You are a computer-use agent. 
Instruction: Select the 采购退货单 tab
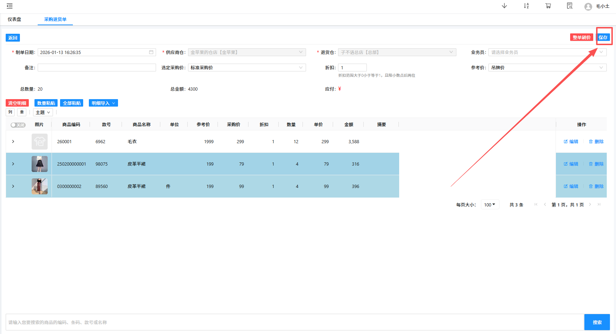(x=55, y=19)
